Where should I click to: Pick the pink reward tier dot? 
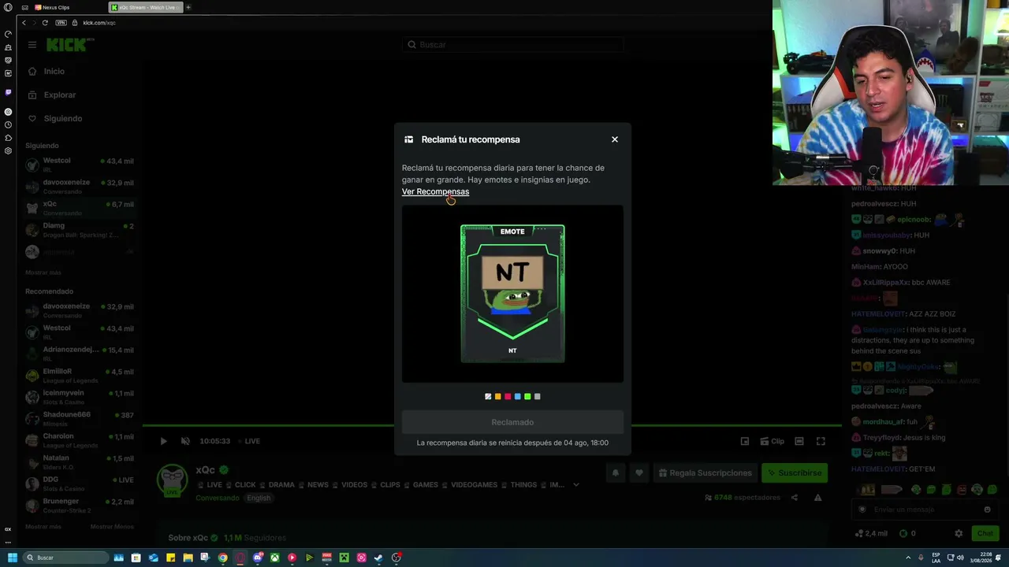pyautogui.click(x=508, y=397)
